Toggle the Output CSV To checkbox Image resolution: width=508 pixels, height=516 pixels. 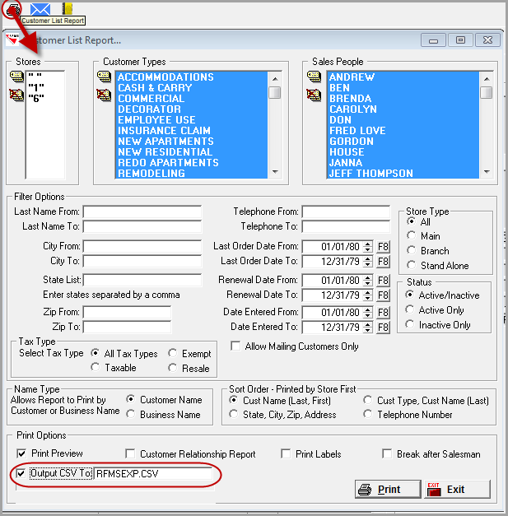(x=21, y=473)
